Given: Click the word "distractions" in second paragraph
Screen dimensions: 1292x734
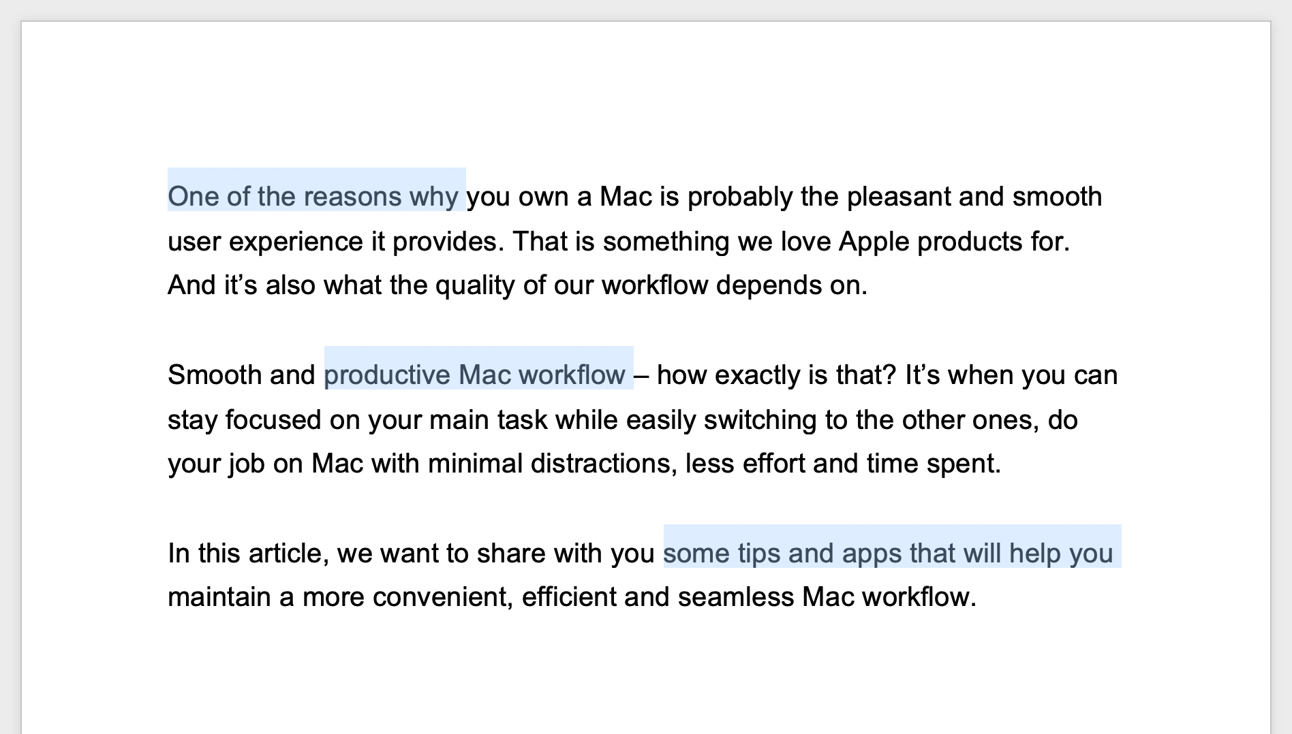Looking at the screenshot, I should 604,464.
